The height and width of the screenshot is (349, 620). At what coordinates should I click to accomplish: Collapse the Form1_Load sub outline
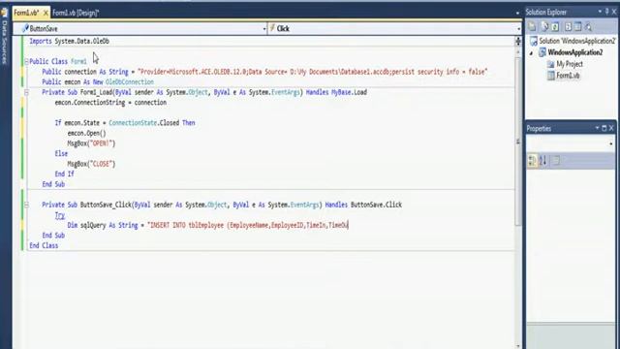(26, 93)
